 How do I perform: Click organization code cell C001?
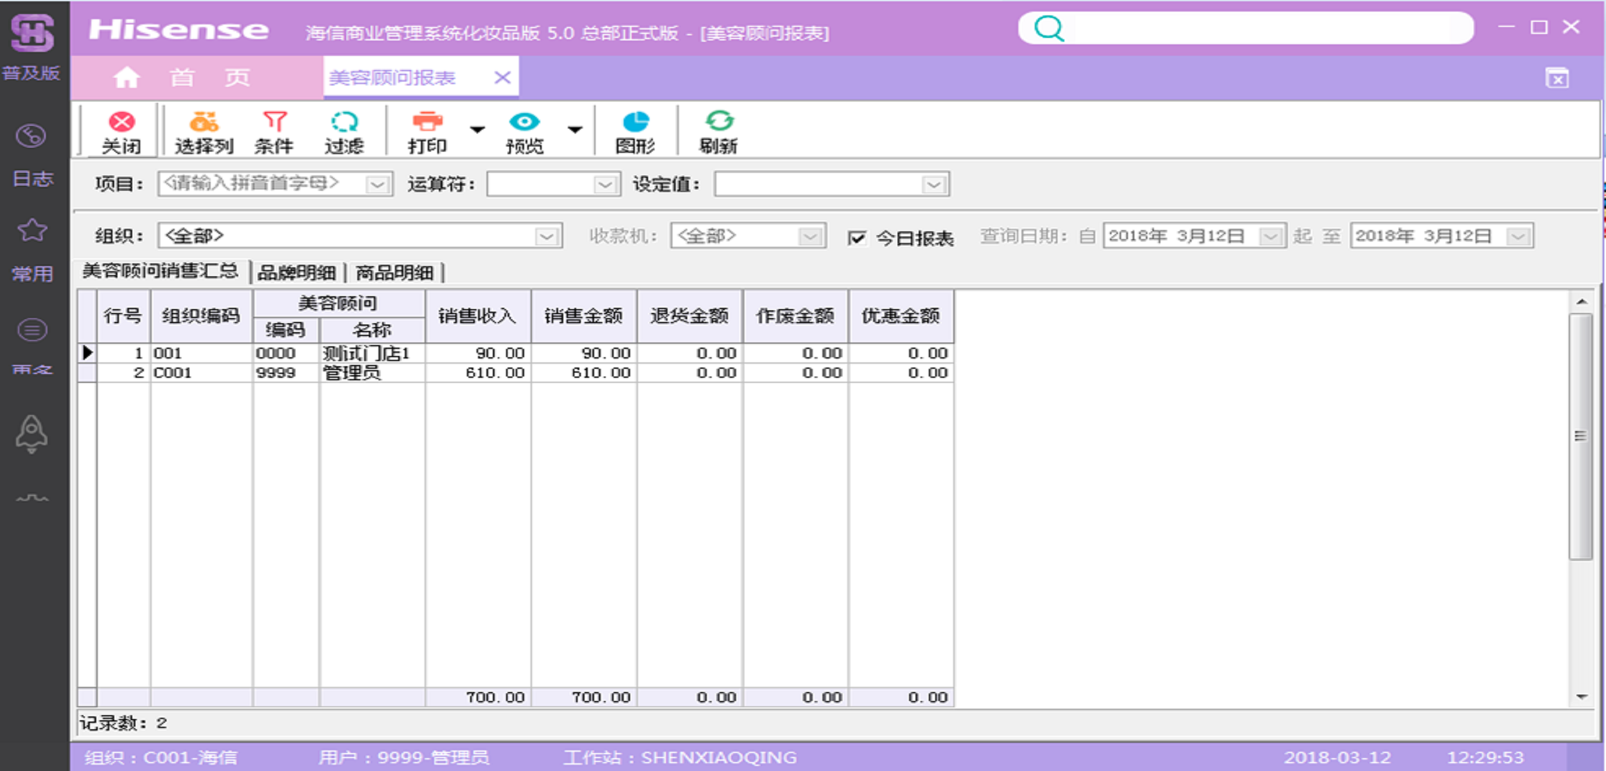point(201,373)
